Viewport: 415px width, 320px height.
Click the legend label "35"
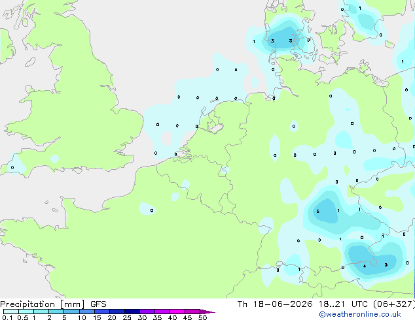(x=157, y=317)
